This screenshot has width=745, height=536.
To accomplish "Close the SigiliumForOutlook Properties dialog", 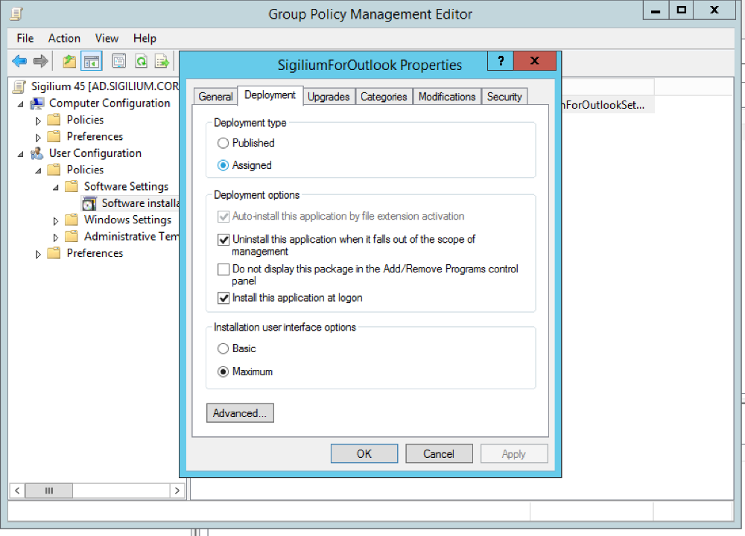I will coord(534,61).
